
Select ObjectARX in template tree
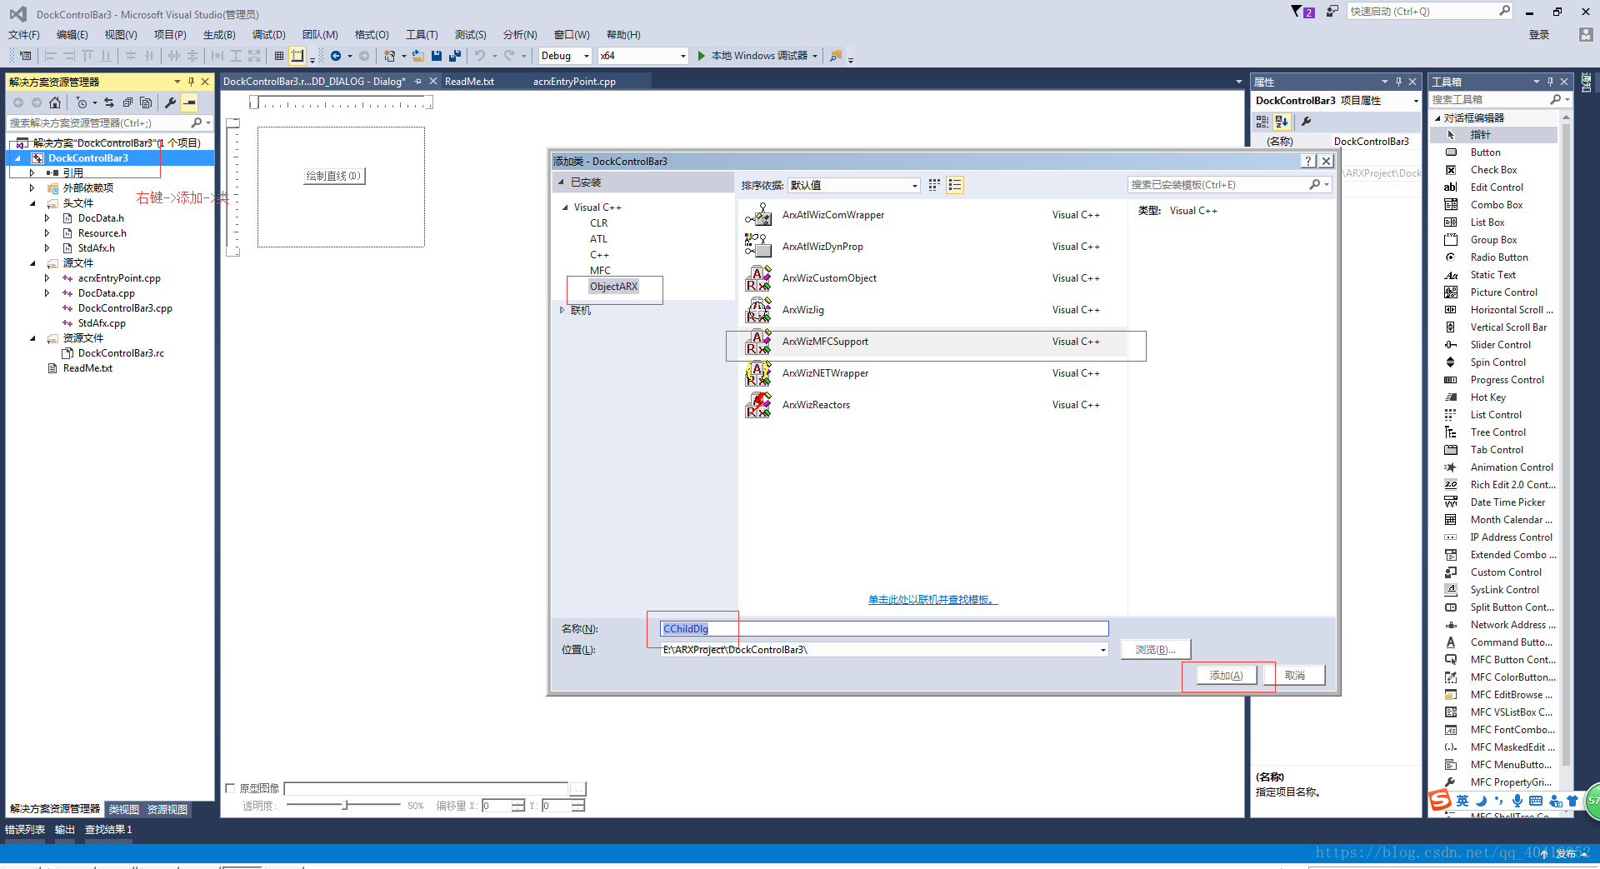point(613,287)
